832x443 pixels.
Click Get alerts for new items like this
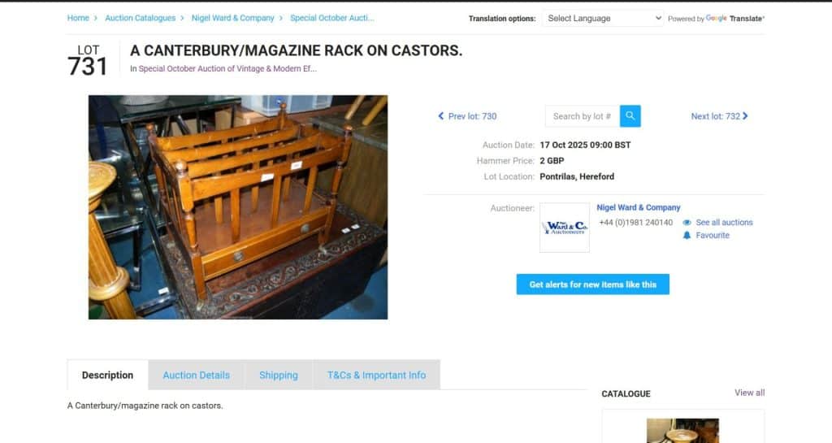592,284
